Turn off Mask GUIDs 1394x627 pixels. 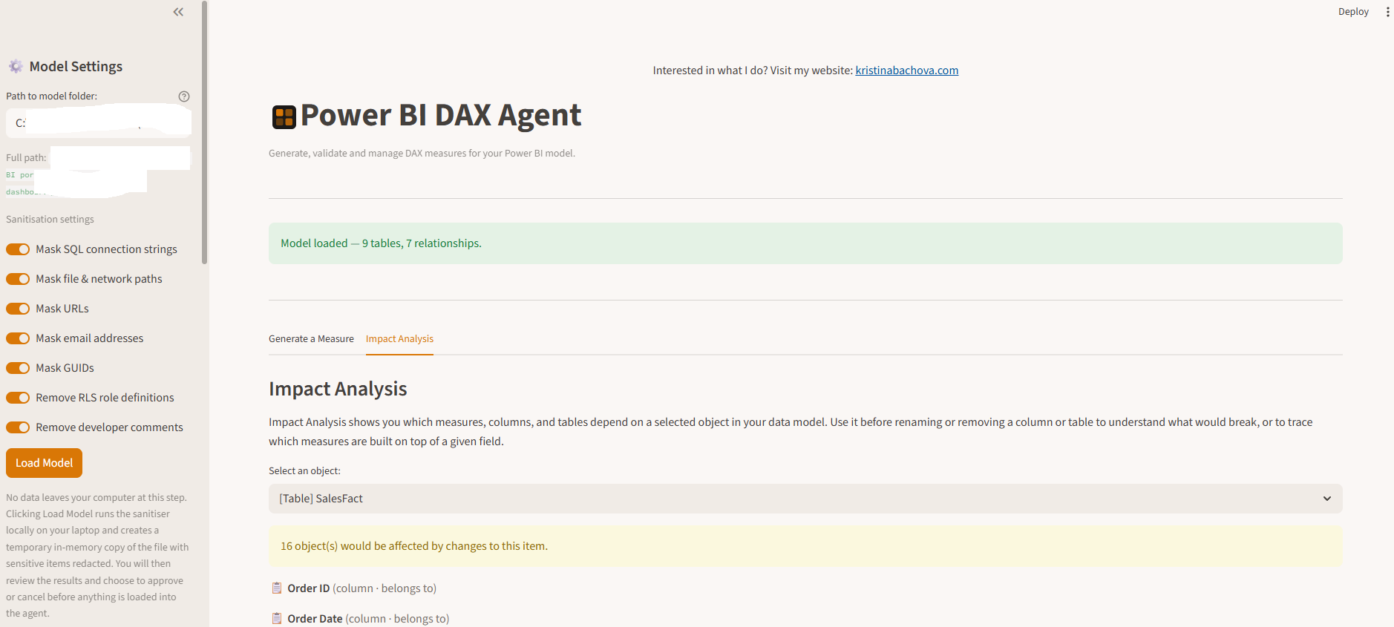18,368
